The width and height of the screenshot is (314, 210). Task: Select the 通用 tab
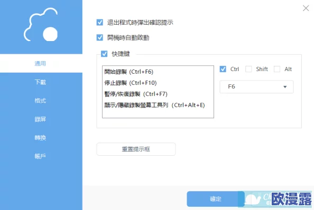click(41, 63)
